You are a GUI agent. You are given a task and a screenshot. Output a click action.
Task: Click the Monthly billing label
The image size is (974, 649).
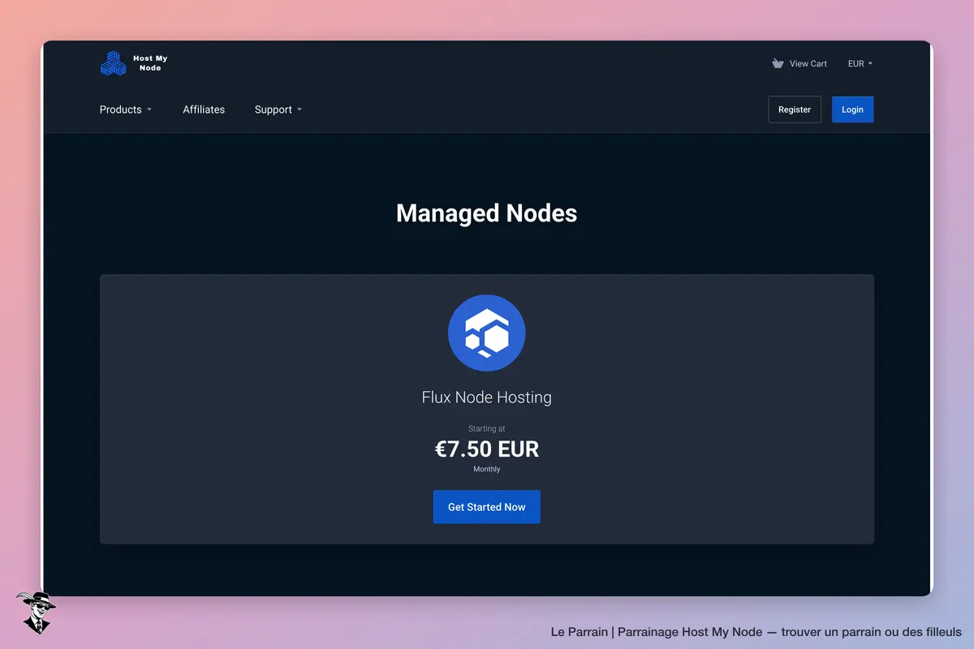(x=487, y=469)
